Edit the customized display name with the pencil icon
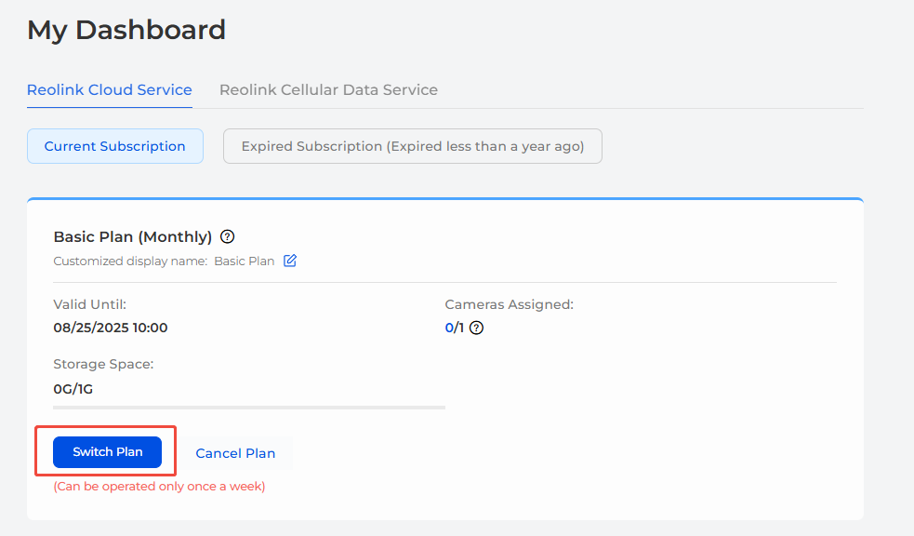The image size is (914, 536). (x=290, y=261)
